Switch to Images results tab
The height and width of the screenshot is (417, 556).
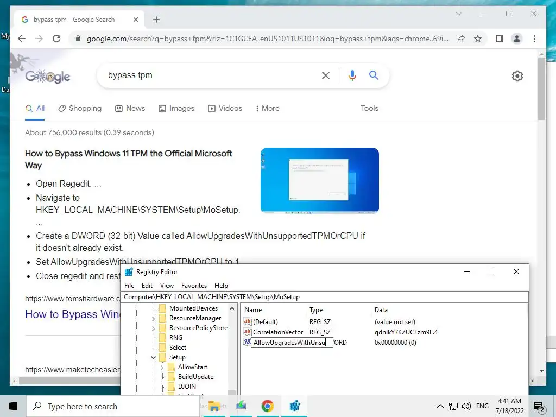coord(176,109)
